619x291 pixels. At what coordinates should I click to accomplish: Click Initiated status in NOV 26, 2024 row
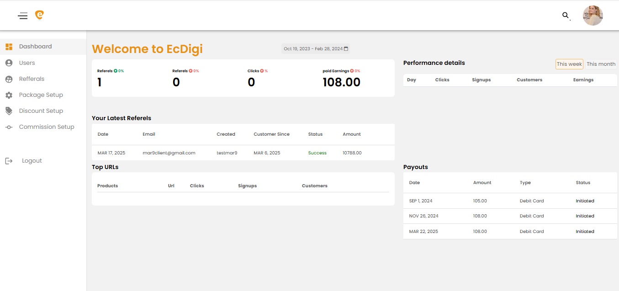point(585,216)
